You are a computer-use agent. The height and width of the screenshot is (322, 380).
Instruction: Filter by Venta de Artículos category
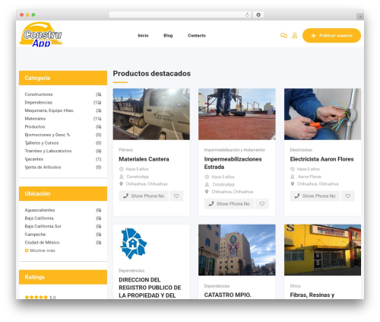point(43,167)
